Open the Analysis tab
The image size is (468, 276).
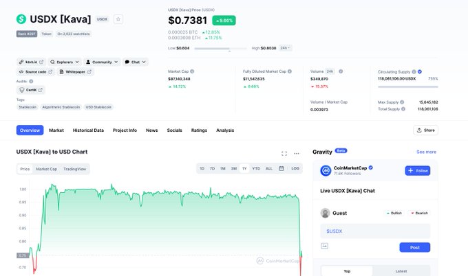[225, 130]
